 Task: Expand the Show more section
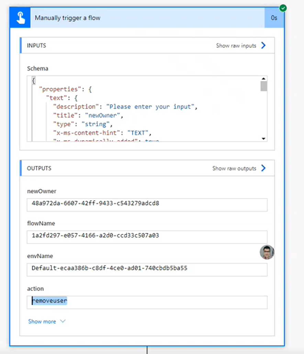[42, 321]
